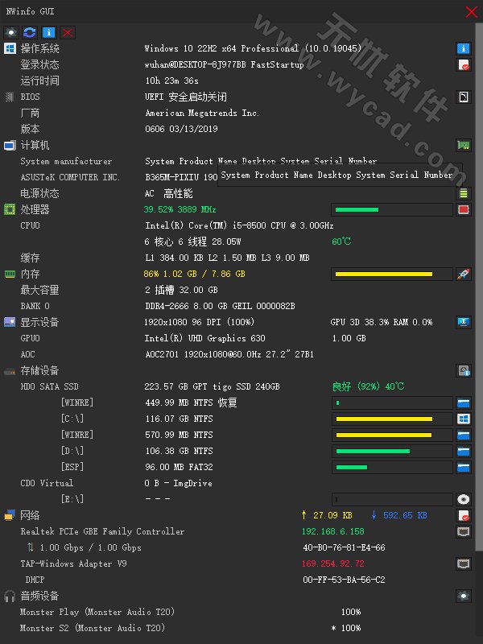Click the rocket icon beside the memory bar
This screenshot has height=644, width=483.
click(464, 275)
